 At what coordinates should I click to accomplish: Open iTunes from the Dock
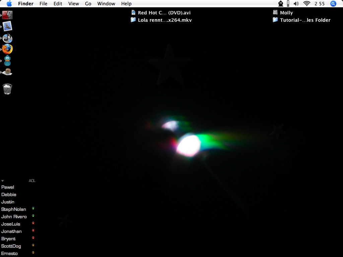point(7,38)
